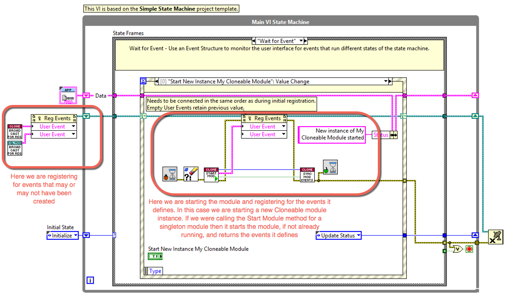
Task: Click the Type event data node
Action: pyautogui.click(x=155, y=271)
